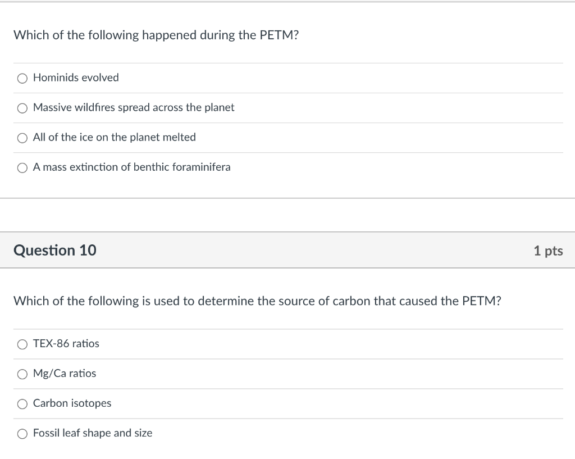This screenshot has height=459, width=575.
Task: Click the 'A mass extinction of benthic foraminifera' text
Action: [x=132, y=167]
